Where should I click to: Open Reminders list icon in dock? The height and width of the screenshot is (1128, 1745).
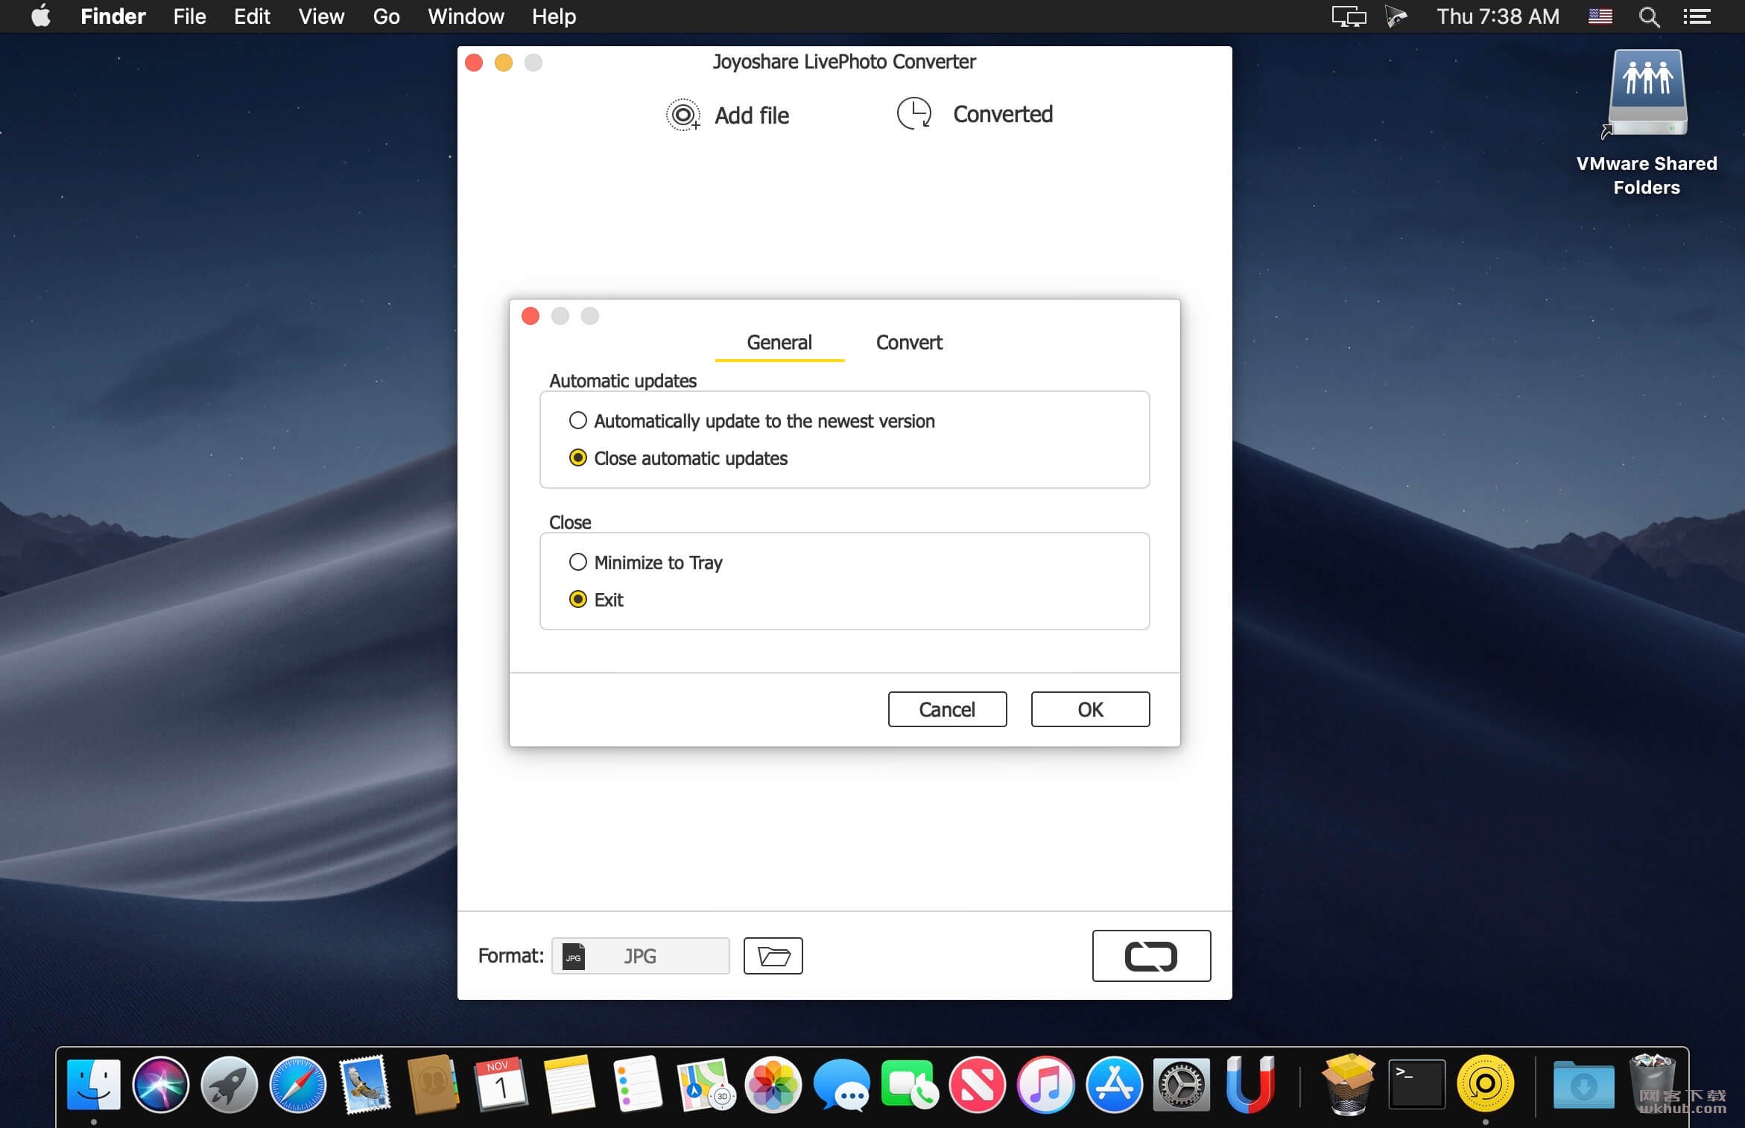pos(638,1084)
